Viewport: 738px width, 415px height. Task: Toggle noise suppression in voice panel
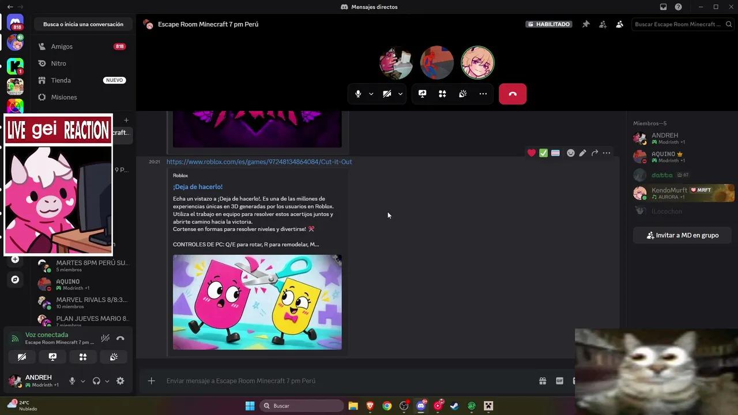(x=105, y=338)
